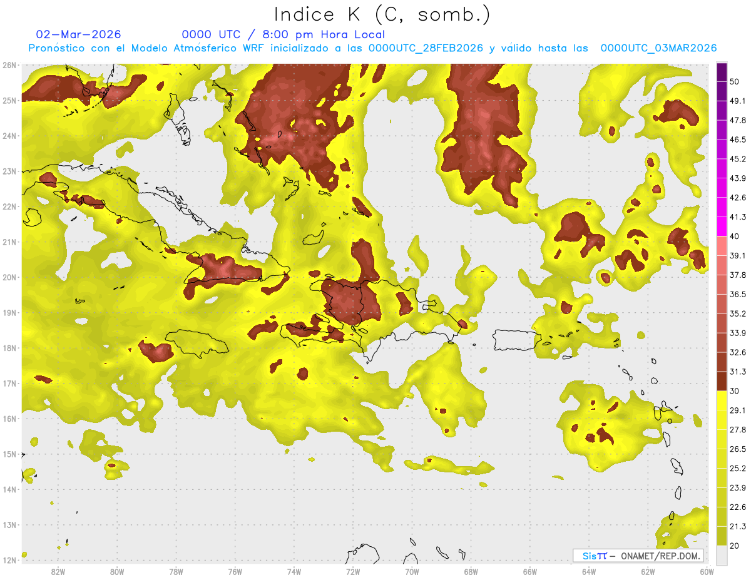Click the colorbar value label 43.9
Screen dimensions: 751x580
pyautogui.click(x=738, y=178)
